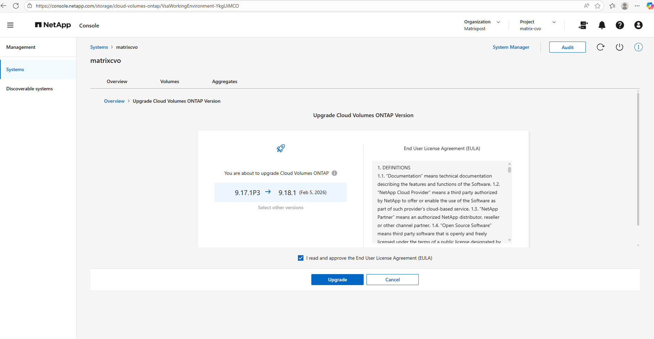Image resolution: width=654 pixels, height=339 pixels.
Task: Click the agents/connector server icon in header
Action: pos(583,25)
